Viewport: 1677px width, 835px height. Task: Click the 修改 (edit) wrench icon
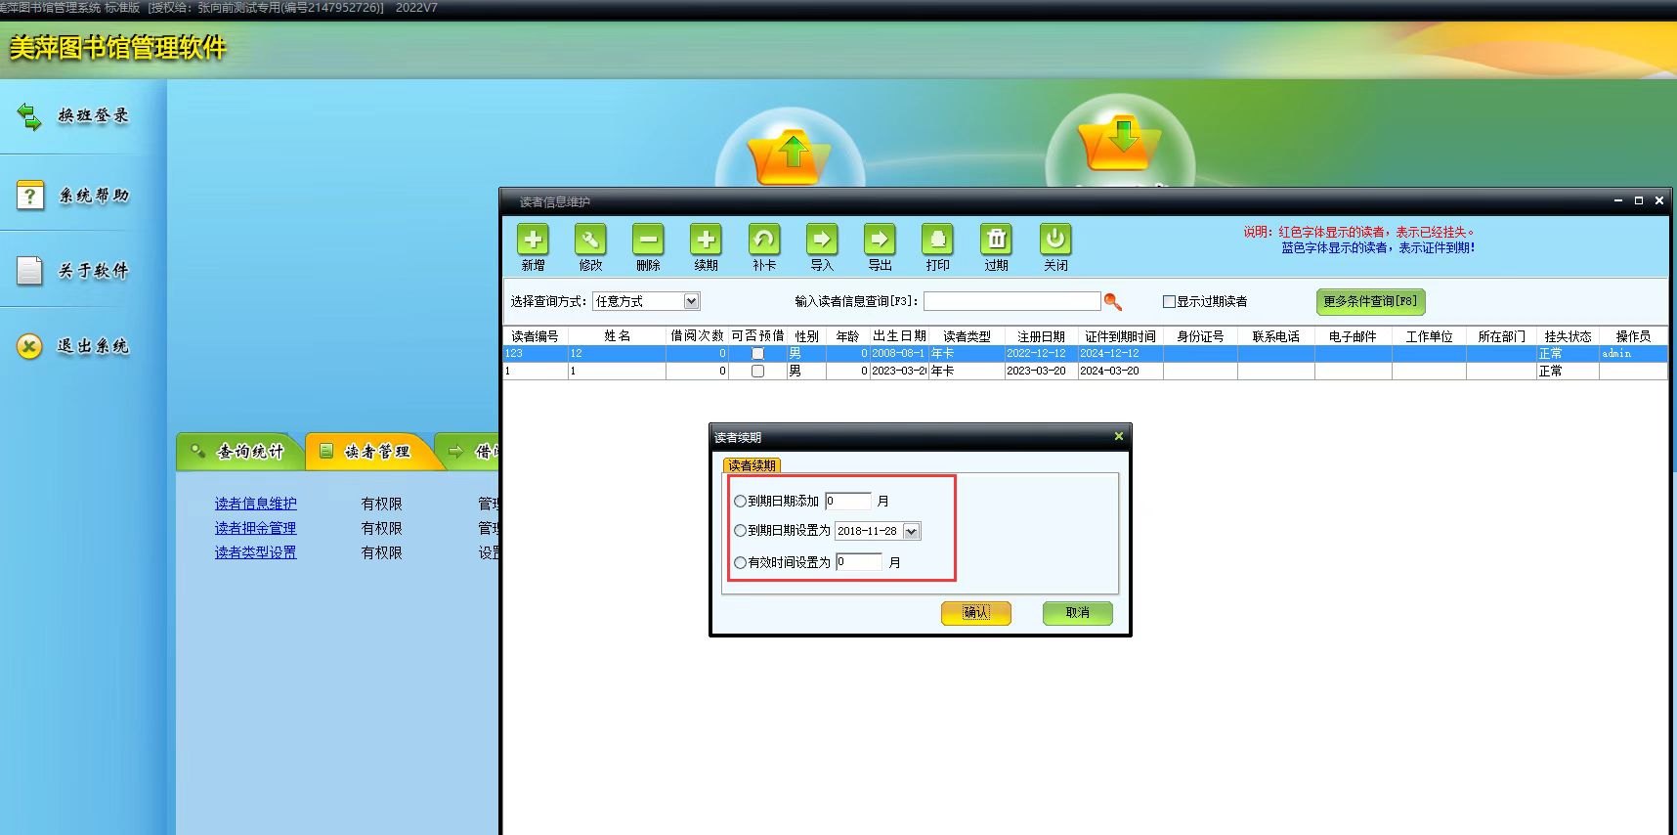coord(590,241)
